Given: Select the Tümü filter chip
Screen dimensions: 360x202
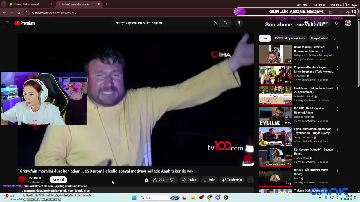Looking at the screenshot, I should tap(265, 38).
